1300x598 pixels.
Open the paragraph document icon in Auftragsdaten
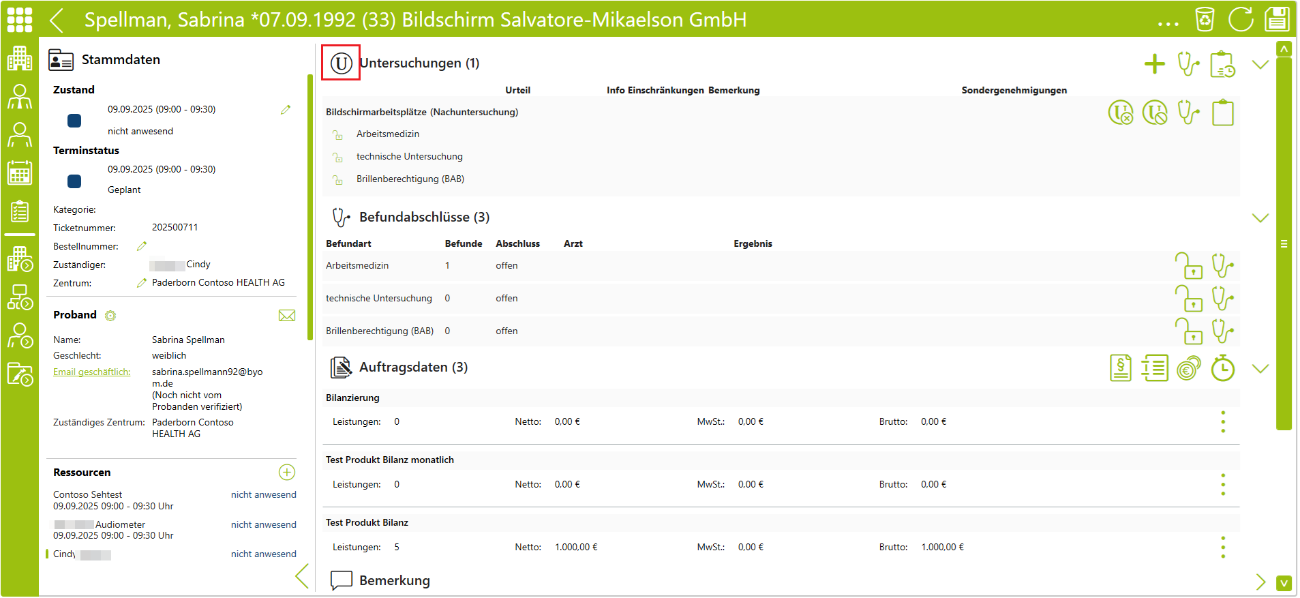coord(1121,368)
